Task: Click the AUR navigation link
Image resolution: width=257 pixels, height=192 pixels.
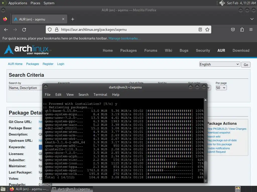Action: (221, 50)
